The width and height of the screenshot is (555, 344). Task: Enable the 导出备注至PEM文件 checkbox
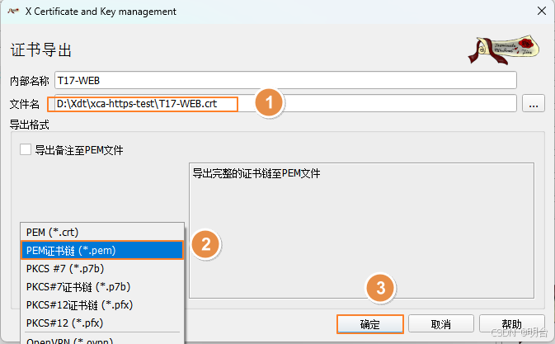click(x=26, y=149)
